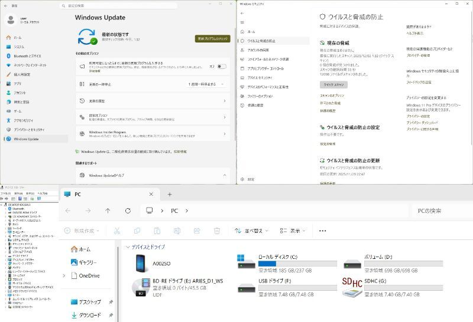Toggle get latest updates as soon as available
The width and height of the screenshot is (473, 322).
[221, 66]
